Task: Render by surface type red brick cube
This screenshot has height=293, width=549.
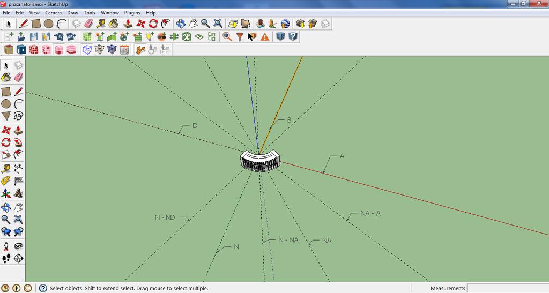Action: tap(34, 49)
